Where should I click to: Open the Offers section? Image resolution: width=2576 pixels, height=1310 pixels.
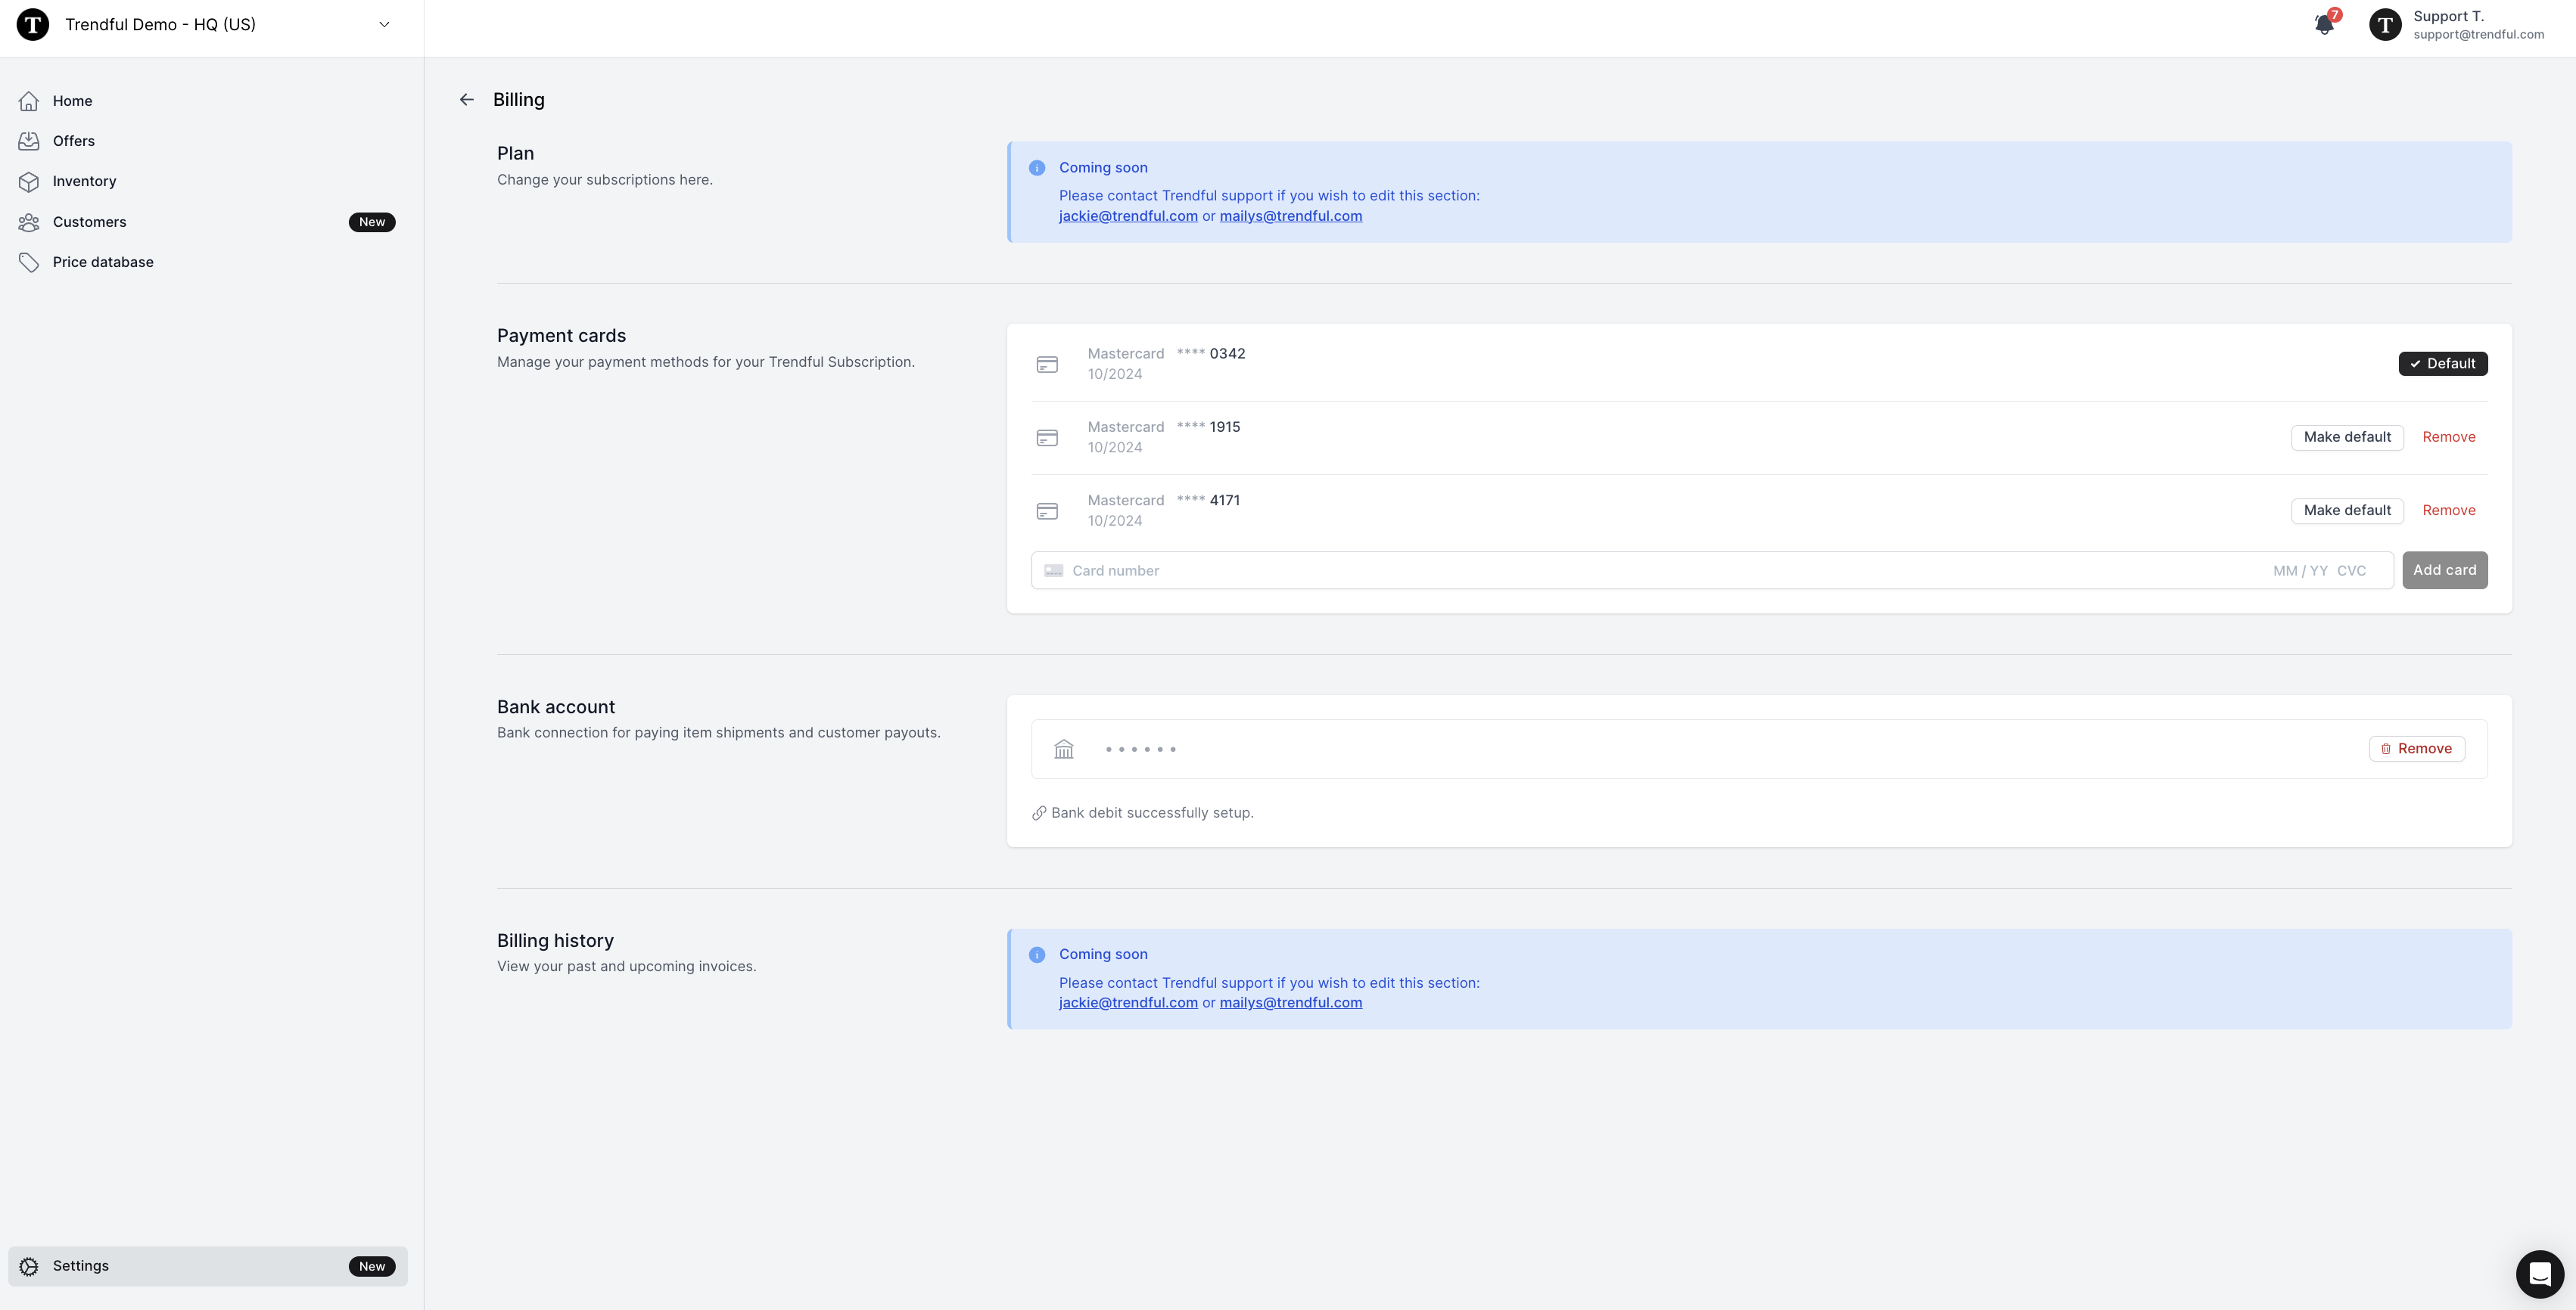click(207, 141)
